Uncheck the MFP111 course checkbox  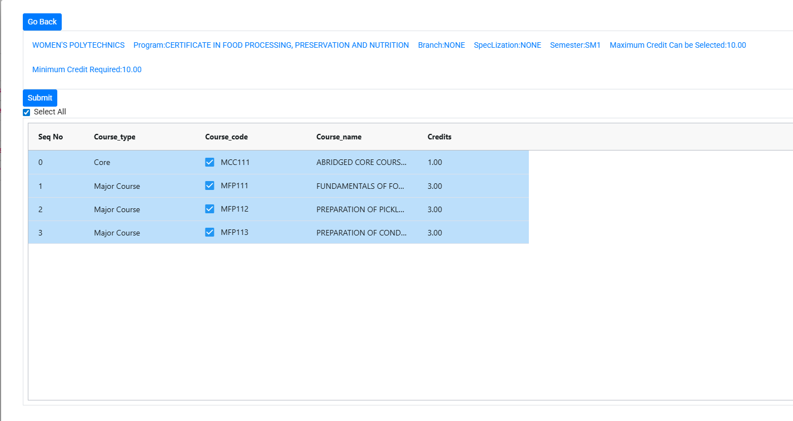tap(210, 186)
